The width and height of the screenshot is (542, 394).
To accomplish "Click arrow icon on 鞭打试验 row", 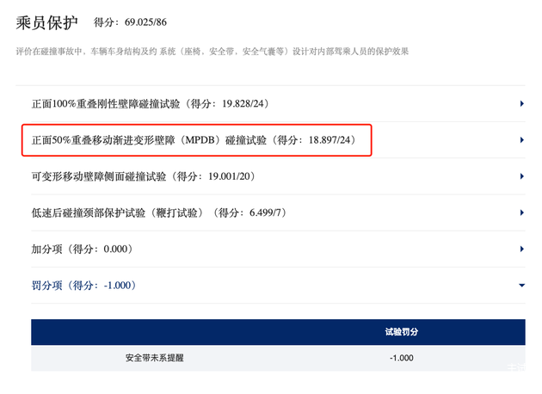I will click(x=522, y=213).
